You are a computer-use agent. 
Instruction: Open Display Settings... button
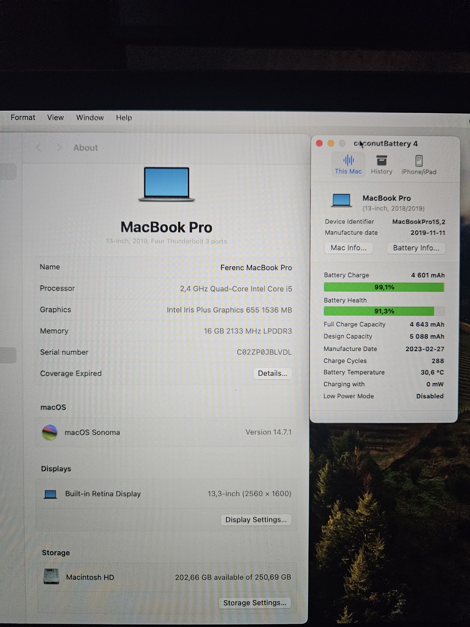256,520
